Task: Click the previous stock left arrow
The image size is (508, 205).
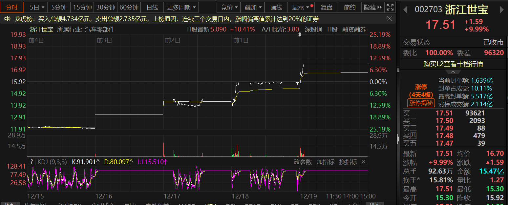Action: 405,10
